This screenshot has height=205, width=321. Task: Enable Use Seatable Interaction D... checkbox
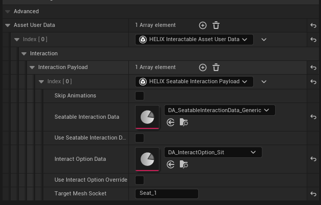140,138
